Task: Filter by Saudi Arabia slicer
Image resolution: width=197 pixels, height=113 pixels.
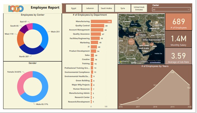Action: (106, 8)
